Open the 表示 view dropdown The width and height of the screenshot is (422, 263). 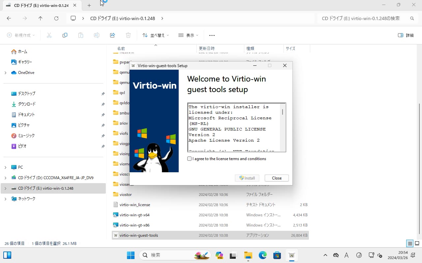tap(188, 35)
